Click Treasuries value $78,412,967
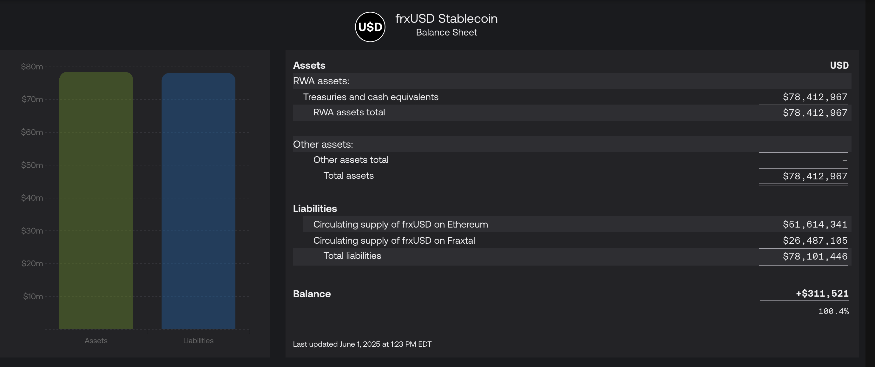The width and height of the screenshot is (875, 367). tap(815, 97)
